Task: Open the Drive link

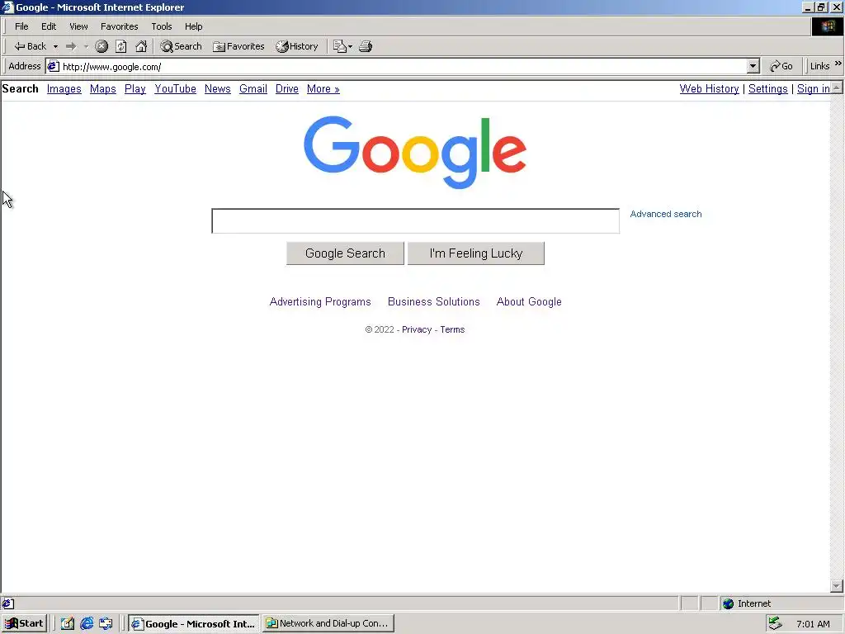Action: coord(286,89)
